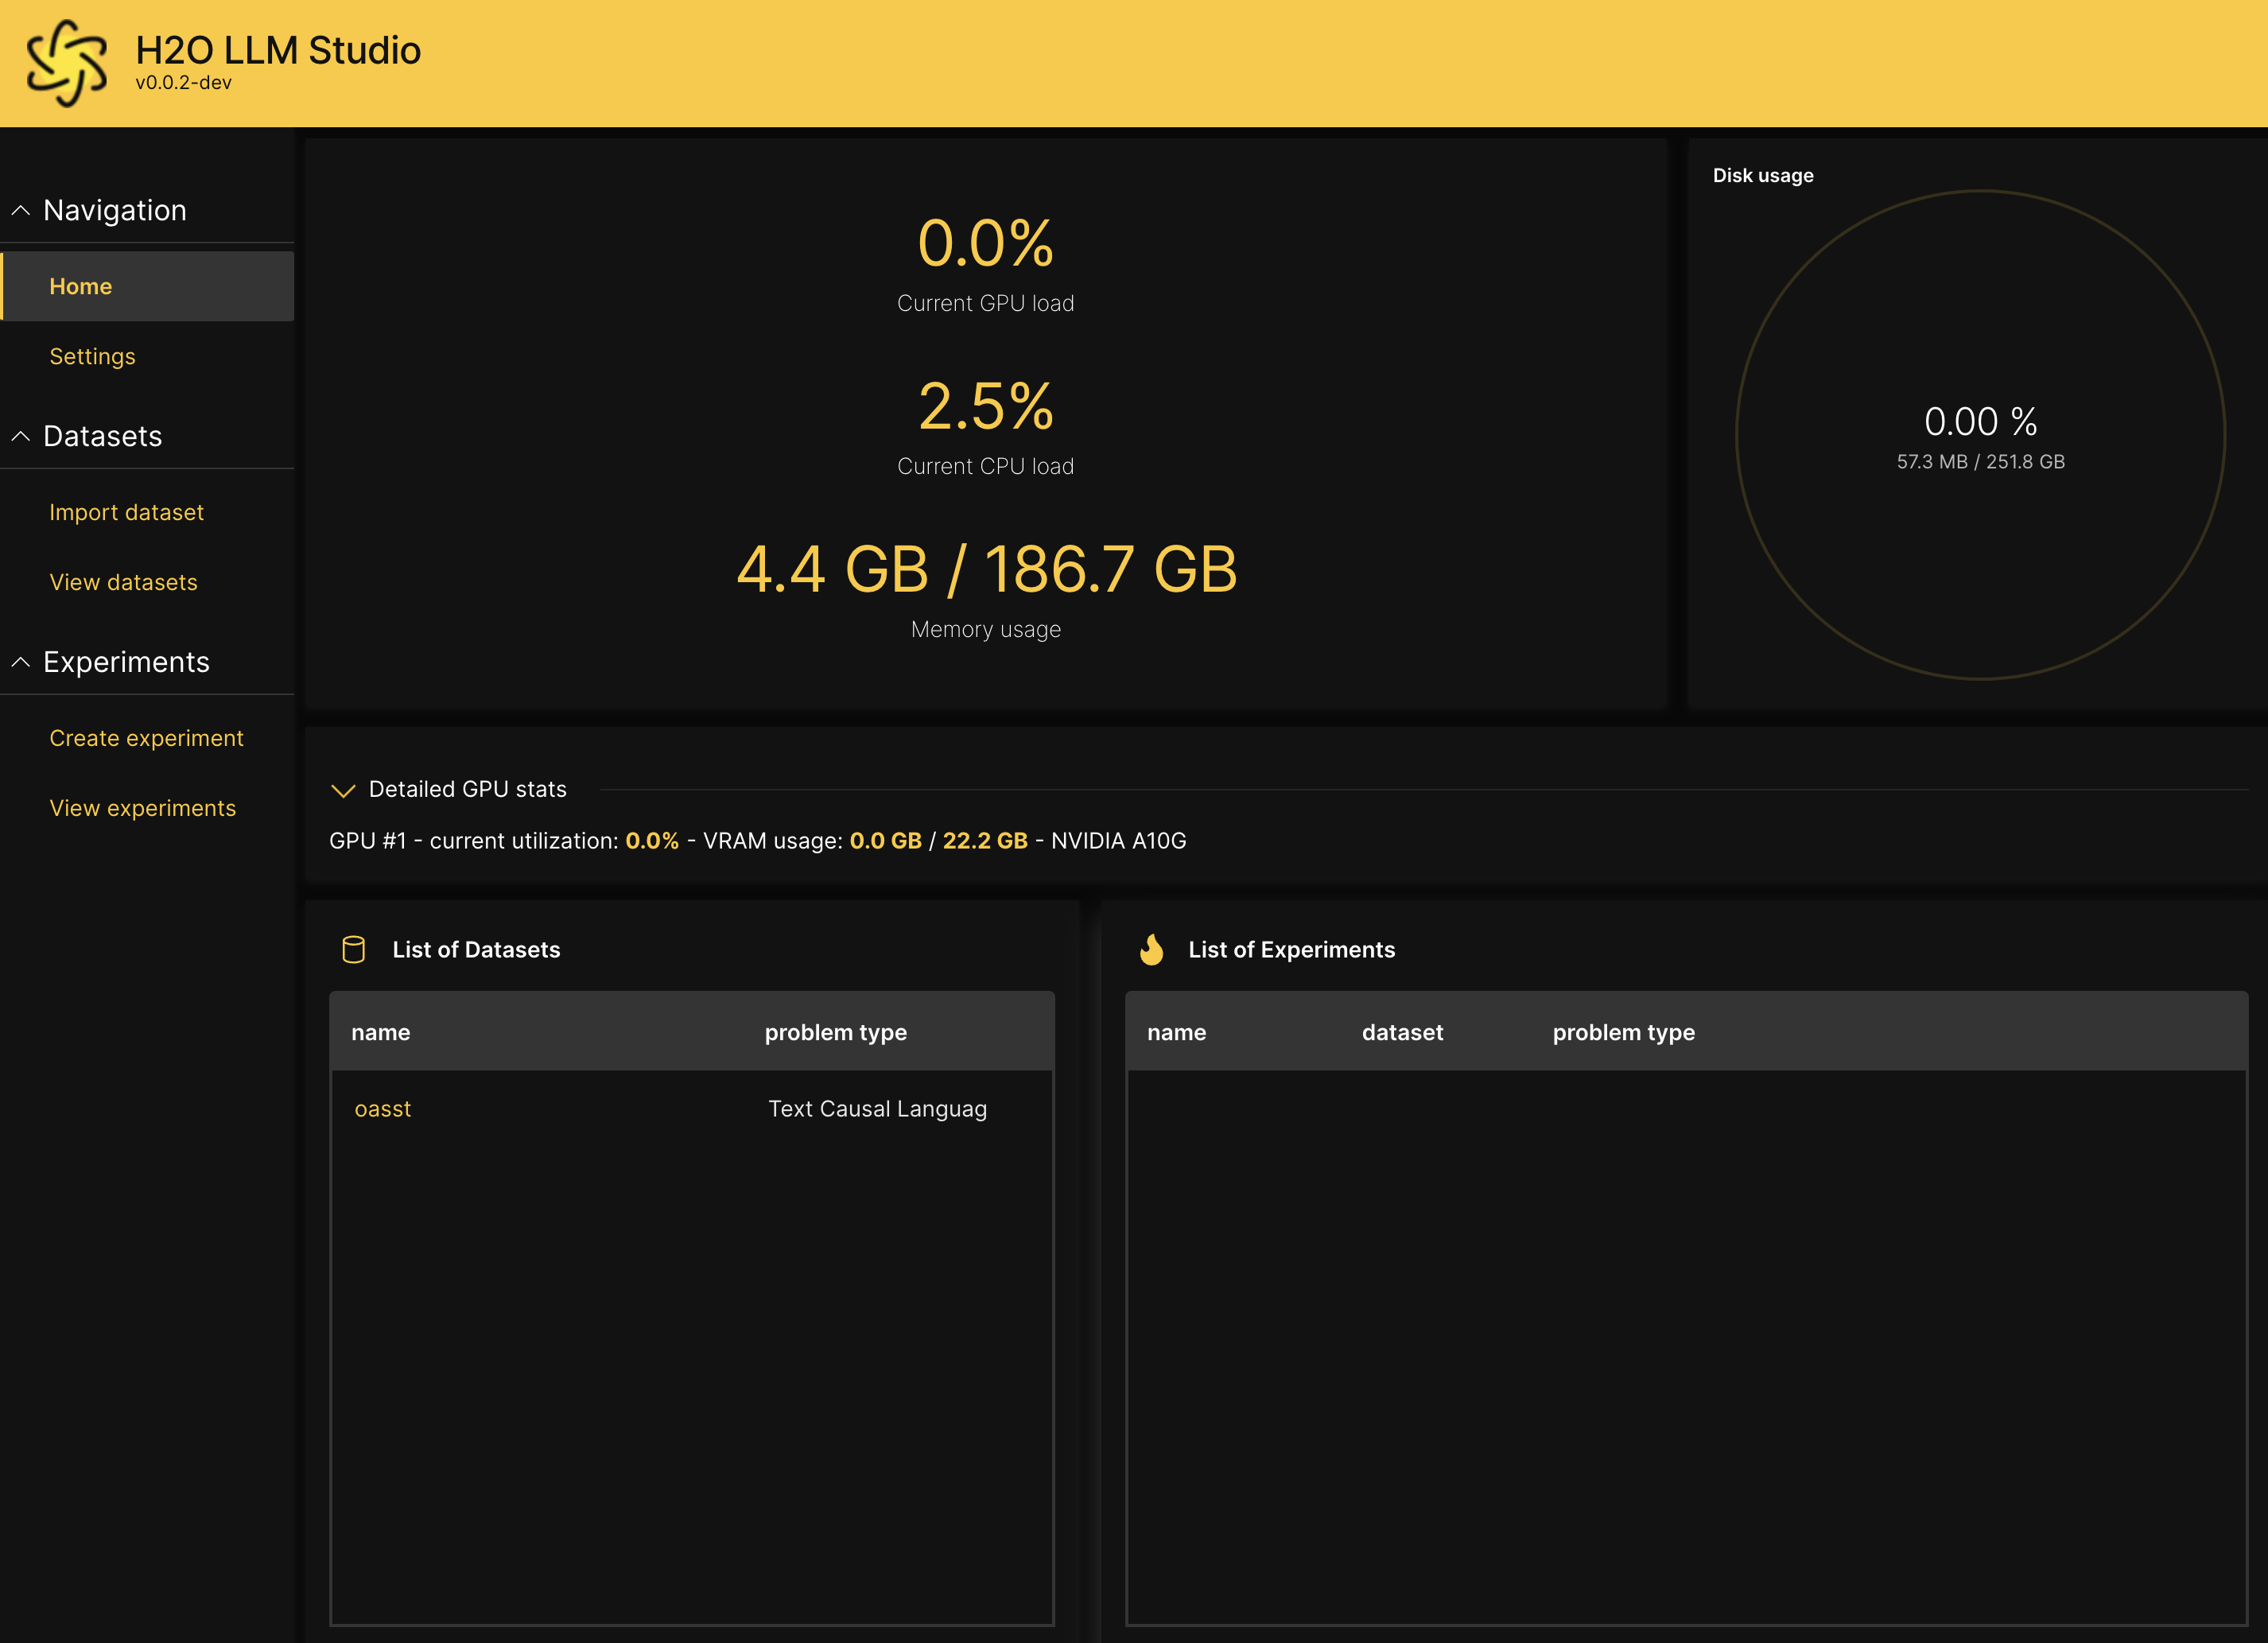The height and width of the screenshot is (1643, 2268).
Task: Sort experiments by the name column header
Action: [1177, 1032]
